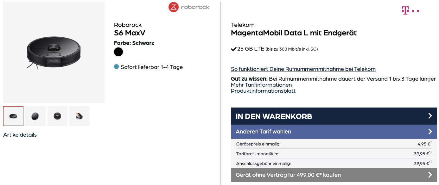Viewport: 439px width, 185px height.
Task: Click the large Roborock product image
Action: (x=54, y=52)
